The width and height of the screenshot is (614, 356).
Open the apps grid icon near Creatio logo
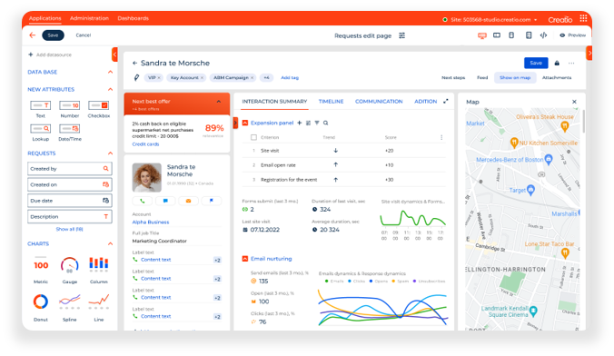pos(583,18)
